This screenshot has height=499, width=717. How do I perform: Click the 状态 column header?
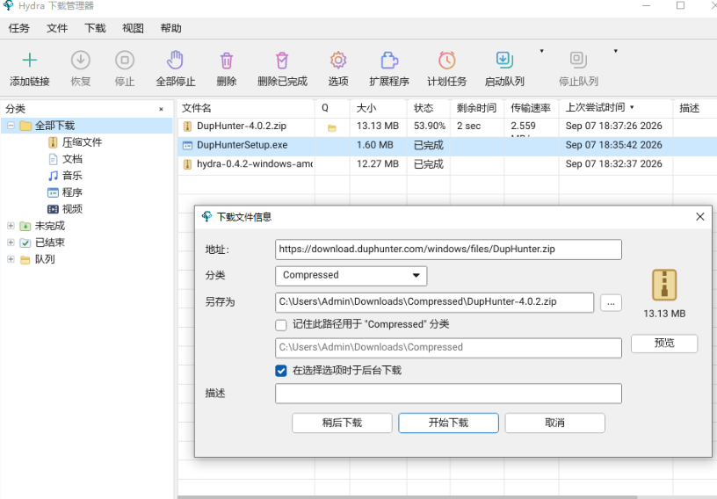429,108
